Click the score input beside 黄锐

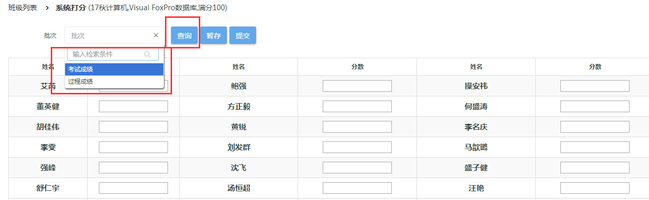357,127
